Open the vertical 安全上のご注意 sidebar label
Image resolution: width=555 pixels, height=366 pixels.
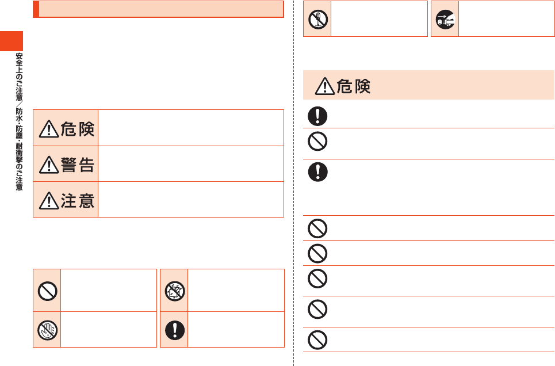19,77
